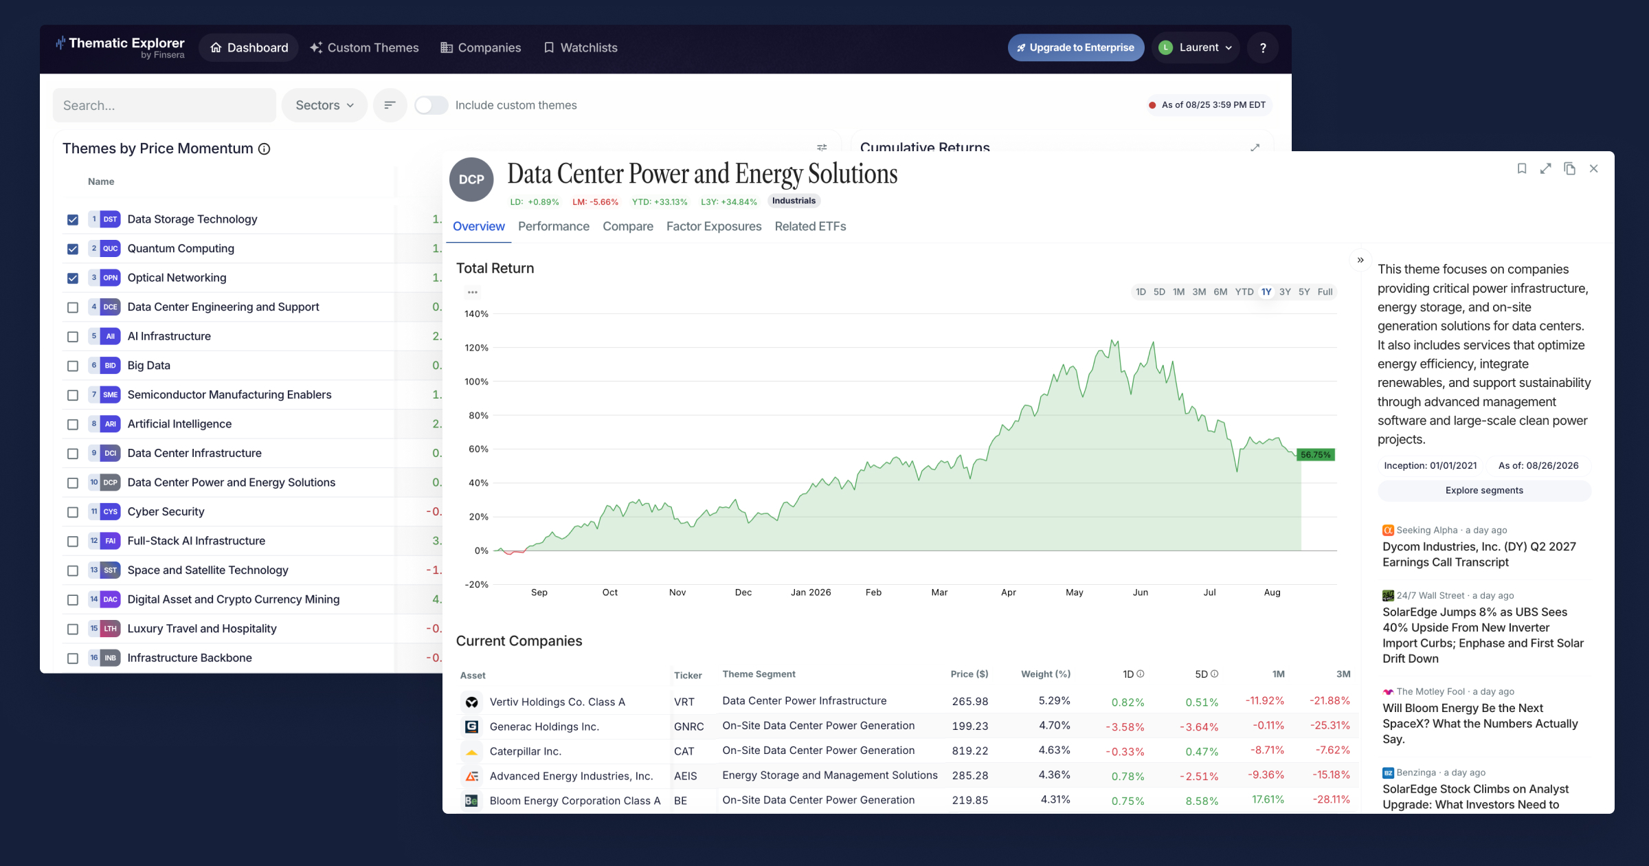Screen dimensions: 1649x866
Task: Open the Laurent user account menu
Action: 1196,47
